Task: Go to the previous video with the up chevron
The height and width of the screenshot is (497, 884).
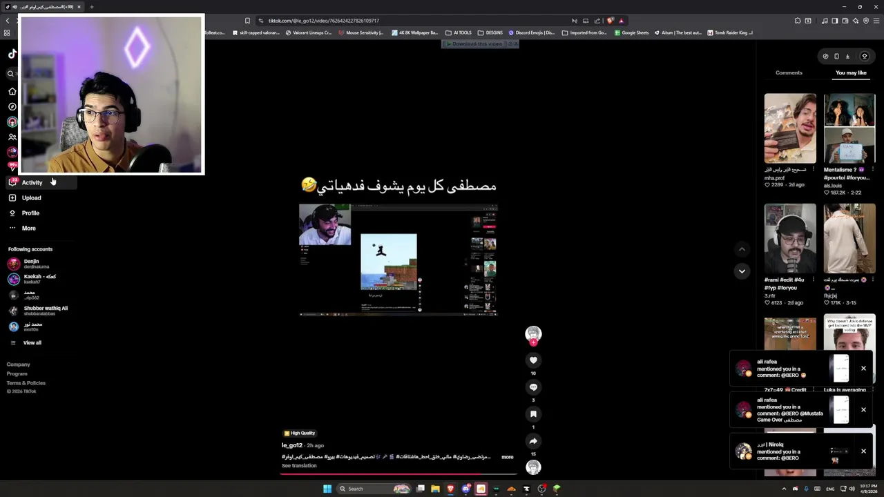Action: click(x=742, y=249)
